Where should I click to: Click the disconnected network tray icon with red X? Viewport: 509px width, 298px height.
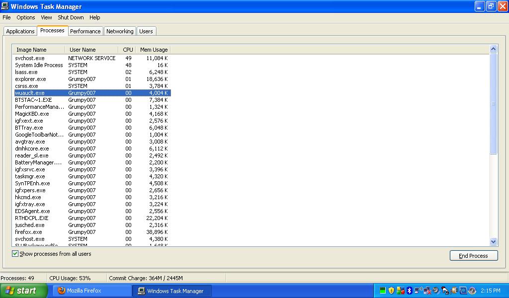coord(427,291)
